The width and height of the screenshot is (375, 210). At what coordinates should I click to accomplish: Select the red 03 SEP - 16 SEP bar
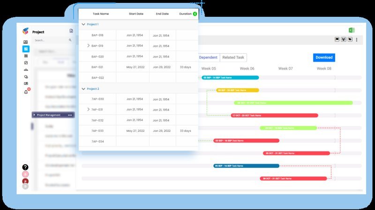pyautogui.click(x=247, y=141)
